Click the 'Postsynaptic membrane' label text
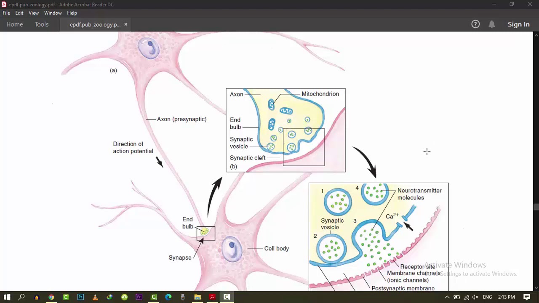 click(403, 288)
